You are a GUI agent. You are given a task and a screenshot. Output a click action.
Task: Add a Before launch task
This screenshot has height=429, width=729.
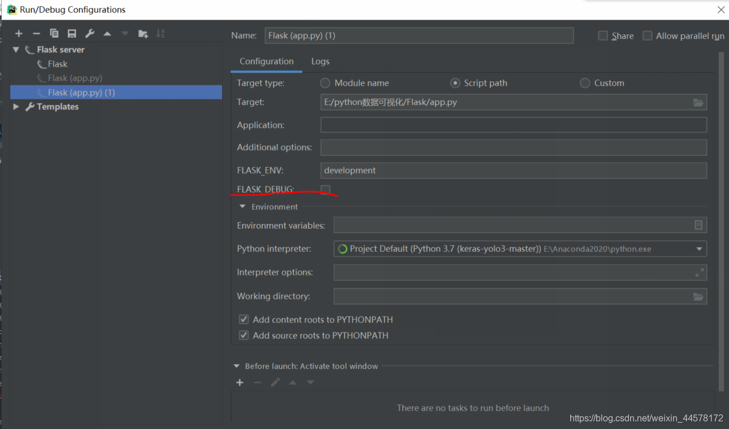240,382
